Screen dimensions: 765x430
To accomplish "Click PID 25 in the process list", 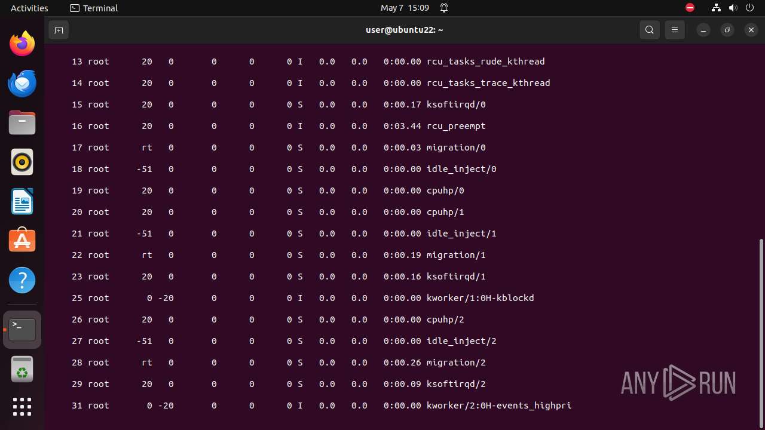I will coord(77,298).
